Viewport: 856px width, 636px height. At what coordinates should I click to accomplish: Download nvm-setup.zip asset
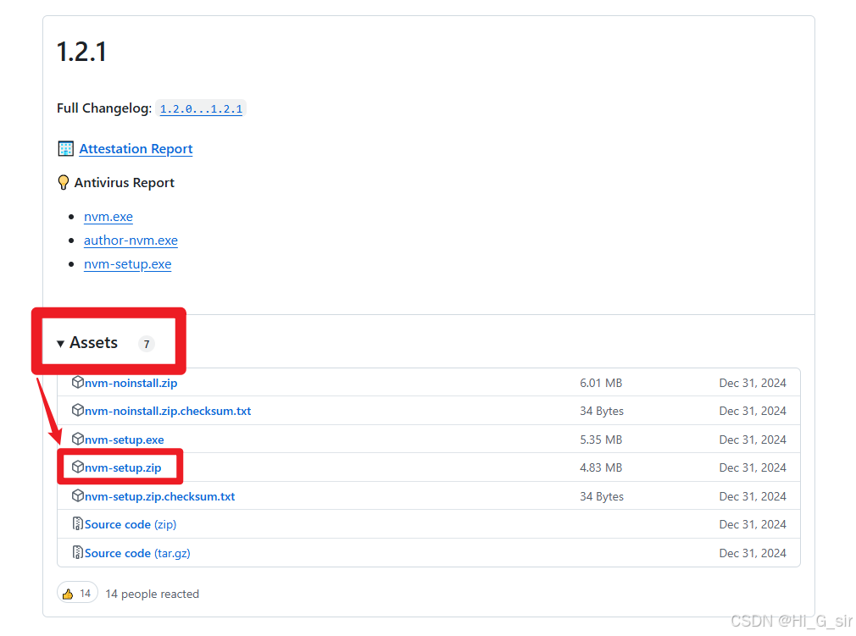coord(123,468)
